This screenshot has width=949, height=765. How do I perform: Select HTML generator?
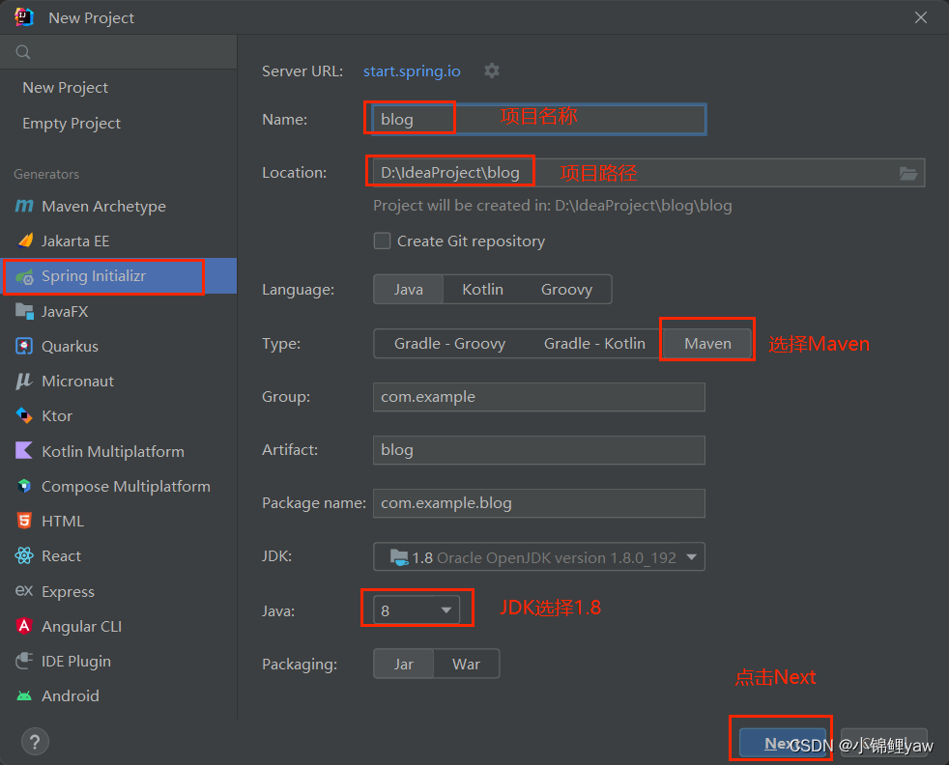pos(118,522)
